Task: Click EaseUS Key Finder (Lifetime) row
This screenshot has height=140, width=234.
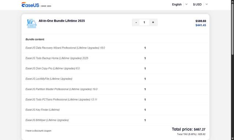Action: [x=115, y=110]
